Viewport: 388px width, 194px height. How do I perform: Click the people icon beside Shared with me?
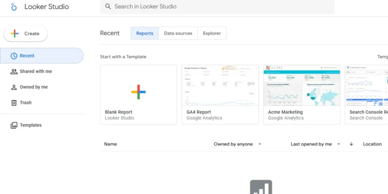click(14, 72)
